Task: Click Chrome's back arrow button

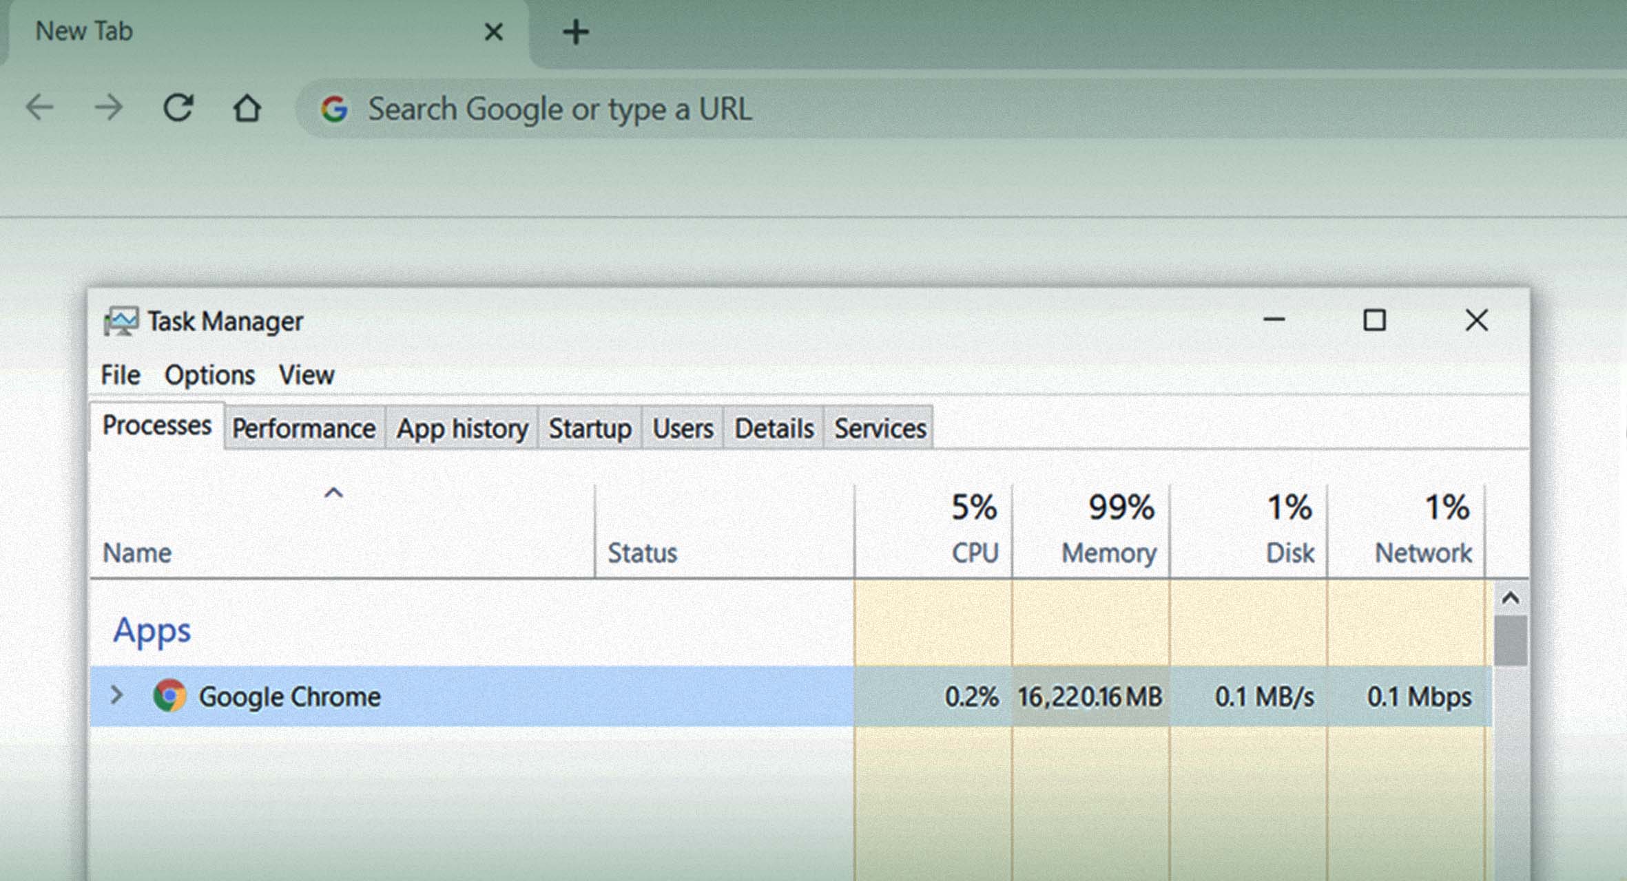Action: (39, 107)
